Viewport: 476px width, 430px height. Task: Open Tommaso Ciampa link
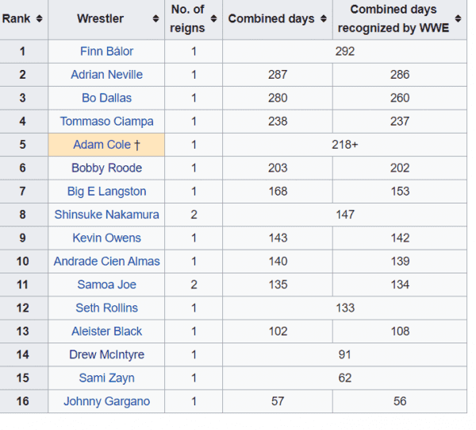pos(106,122)
